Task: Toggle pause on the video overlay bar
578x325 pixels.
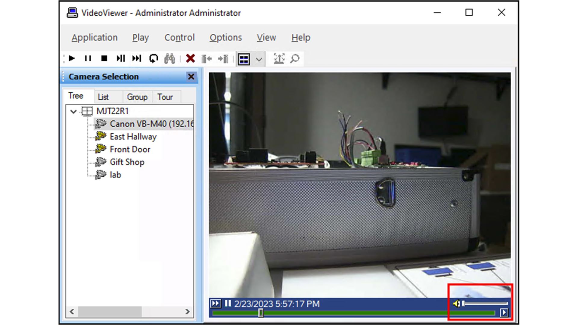Action: (228, 303)
